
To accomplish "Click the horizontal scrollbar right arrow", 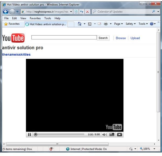I will click(x=154, y=144).
